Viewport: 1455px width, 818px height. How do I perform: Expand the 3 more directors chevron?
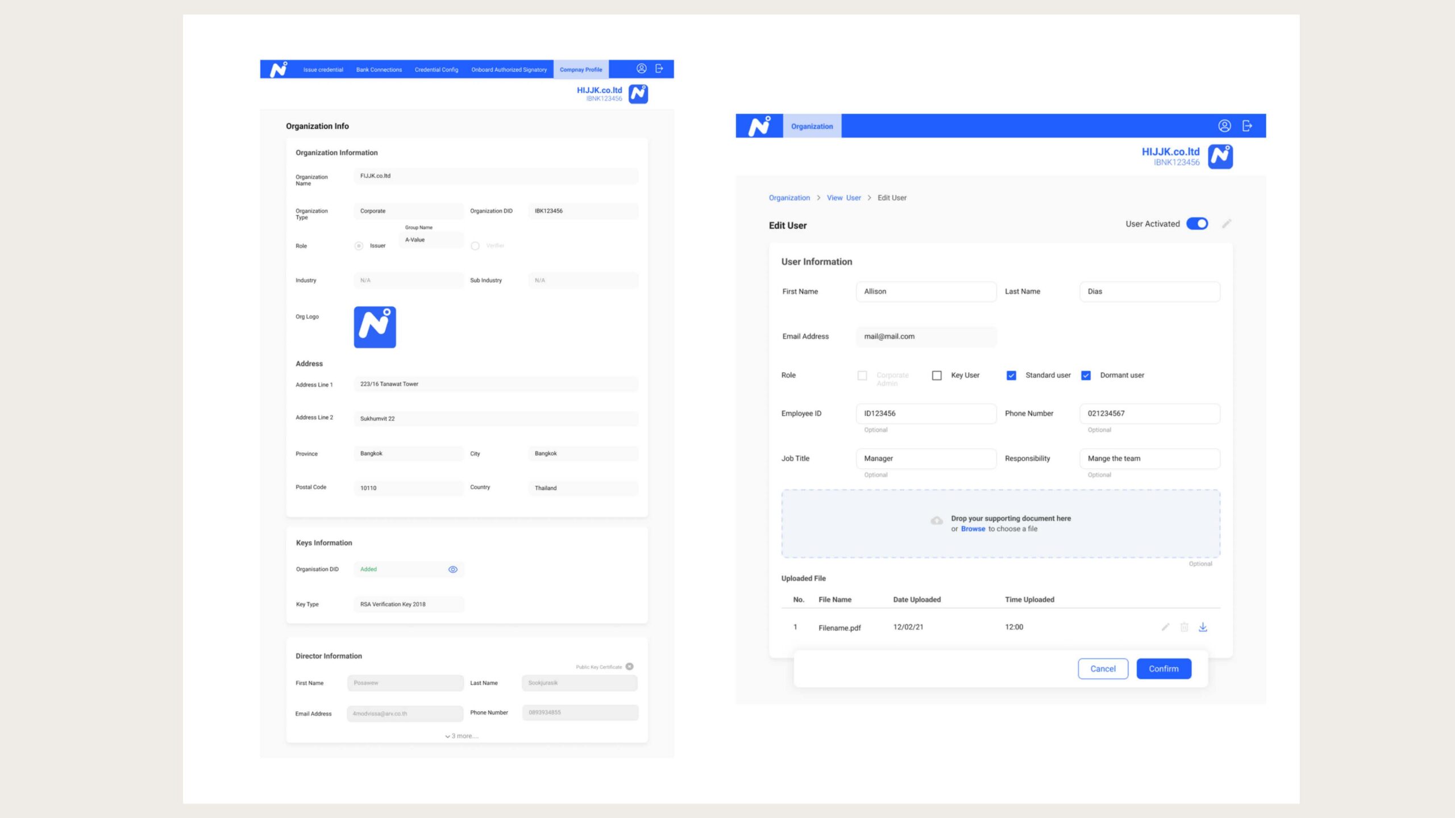[x=448, y=736]
